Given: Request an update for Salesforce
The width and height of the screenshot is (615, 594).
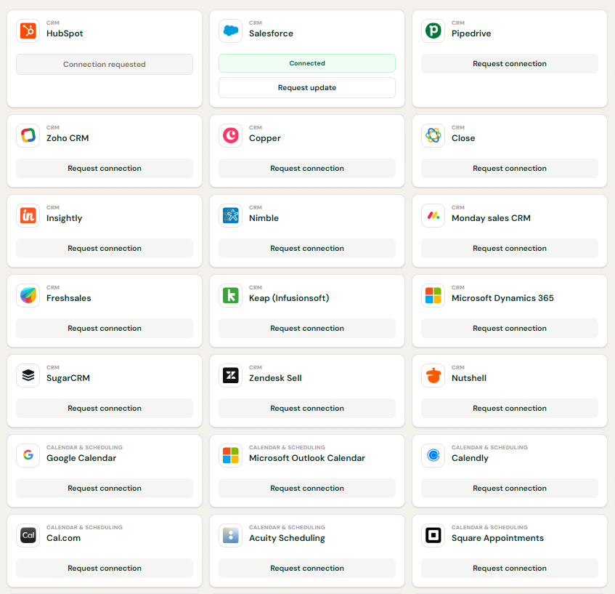Looking at the screenshot, I should point(307,87).
